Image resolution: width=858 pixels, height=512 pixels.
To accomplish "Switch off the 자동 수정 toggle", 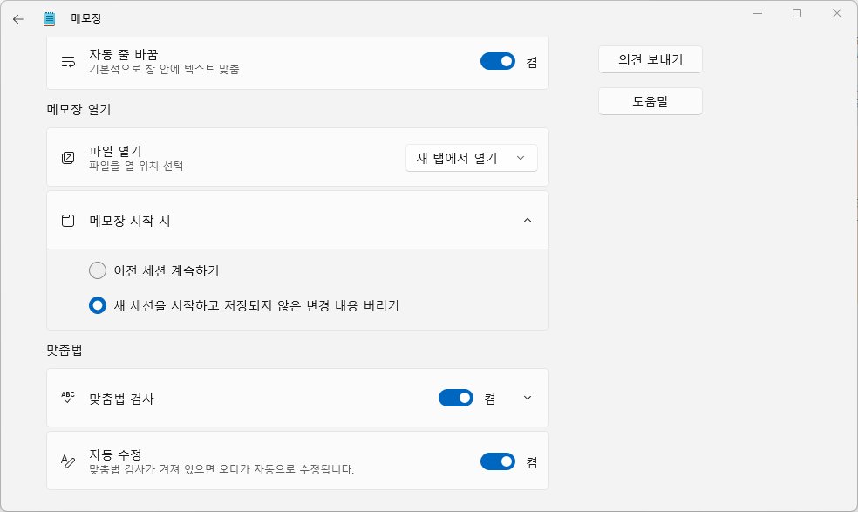I will [x=498, y=461].
